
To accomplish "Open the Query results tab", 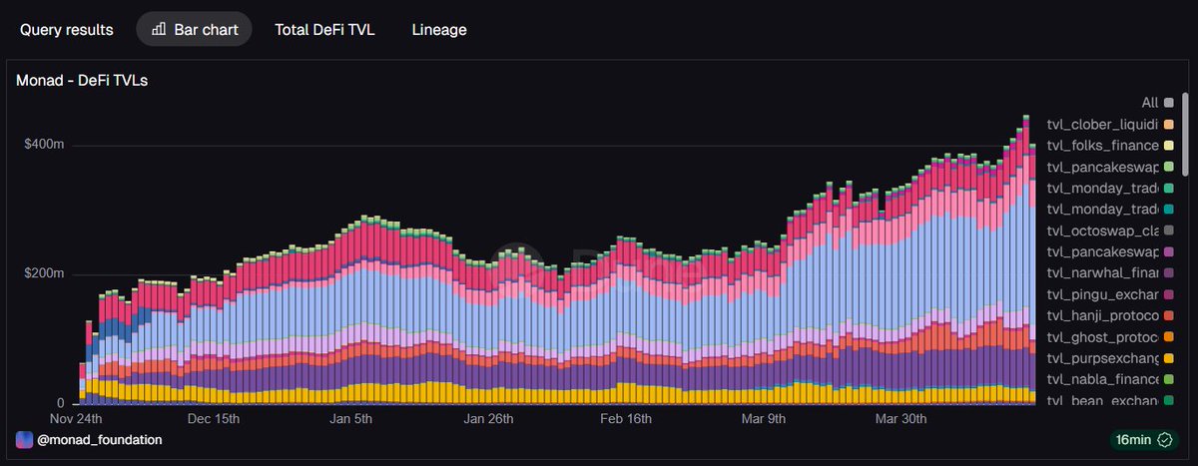I will pos(67,30).
